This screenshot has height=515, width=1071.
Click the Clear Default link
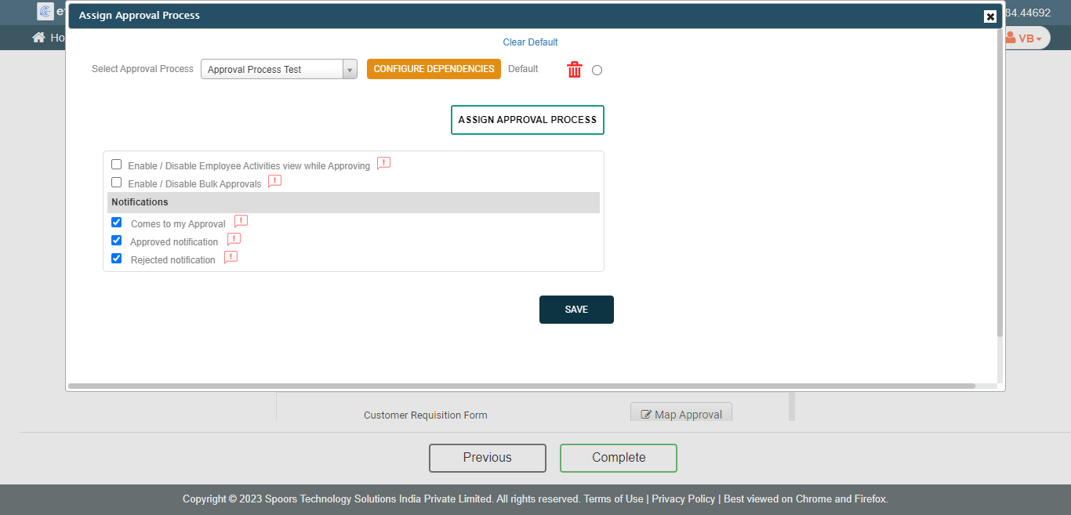coord(530,42)
